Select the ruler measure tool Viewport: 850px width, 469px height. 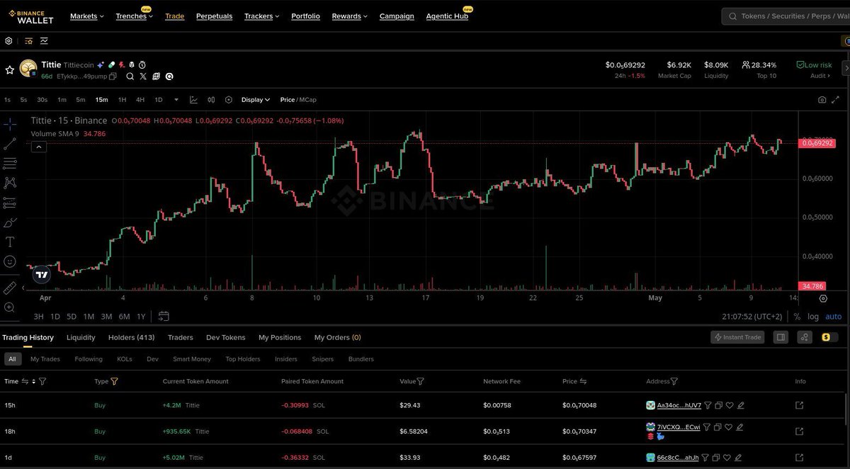click(10, 288)
